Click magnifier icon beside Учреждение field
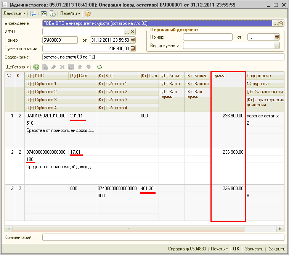 pos(282,23)
